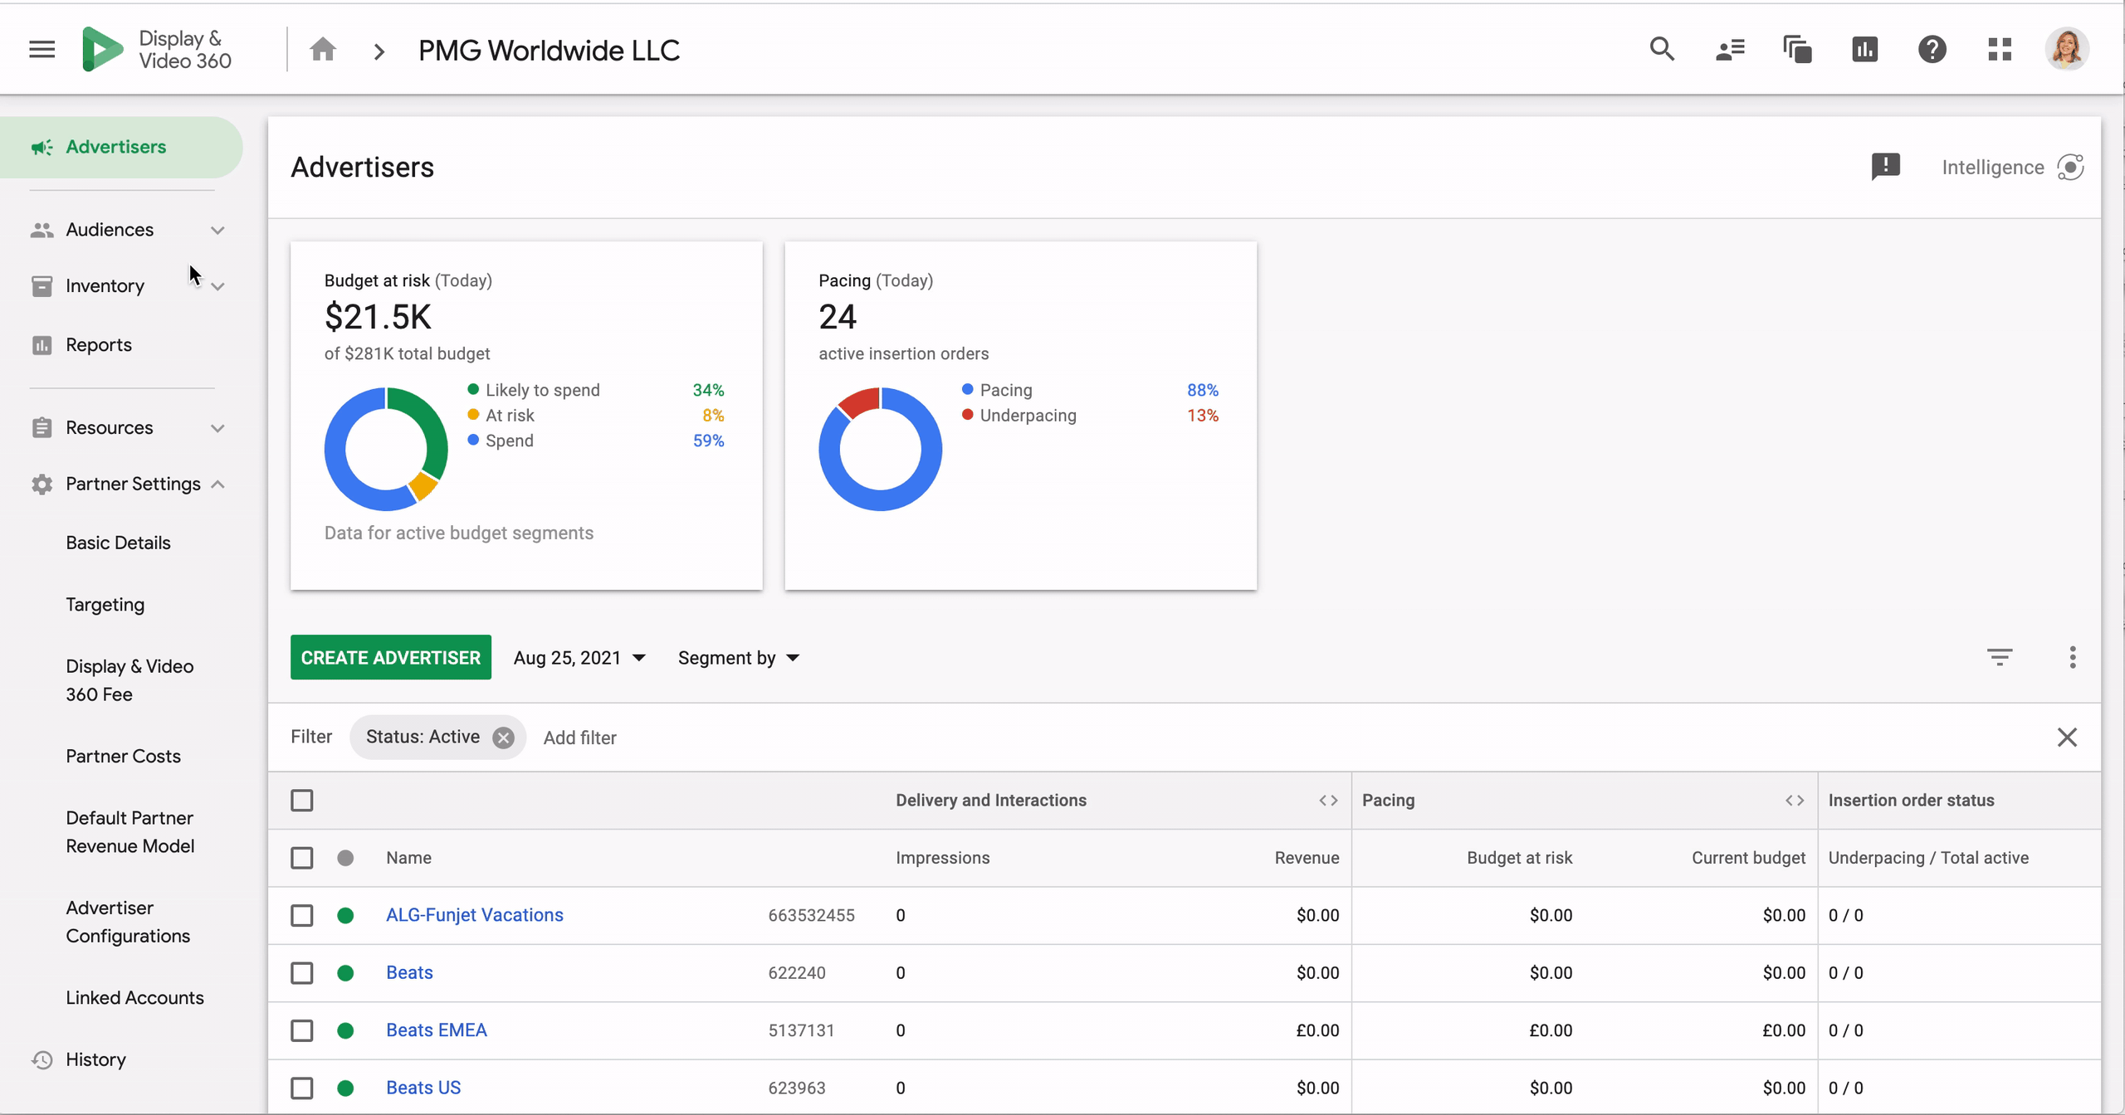
Task: Open the Google apps grid icon
Action: 2000,50
